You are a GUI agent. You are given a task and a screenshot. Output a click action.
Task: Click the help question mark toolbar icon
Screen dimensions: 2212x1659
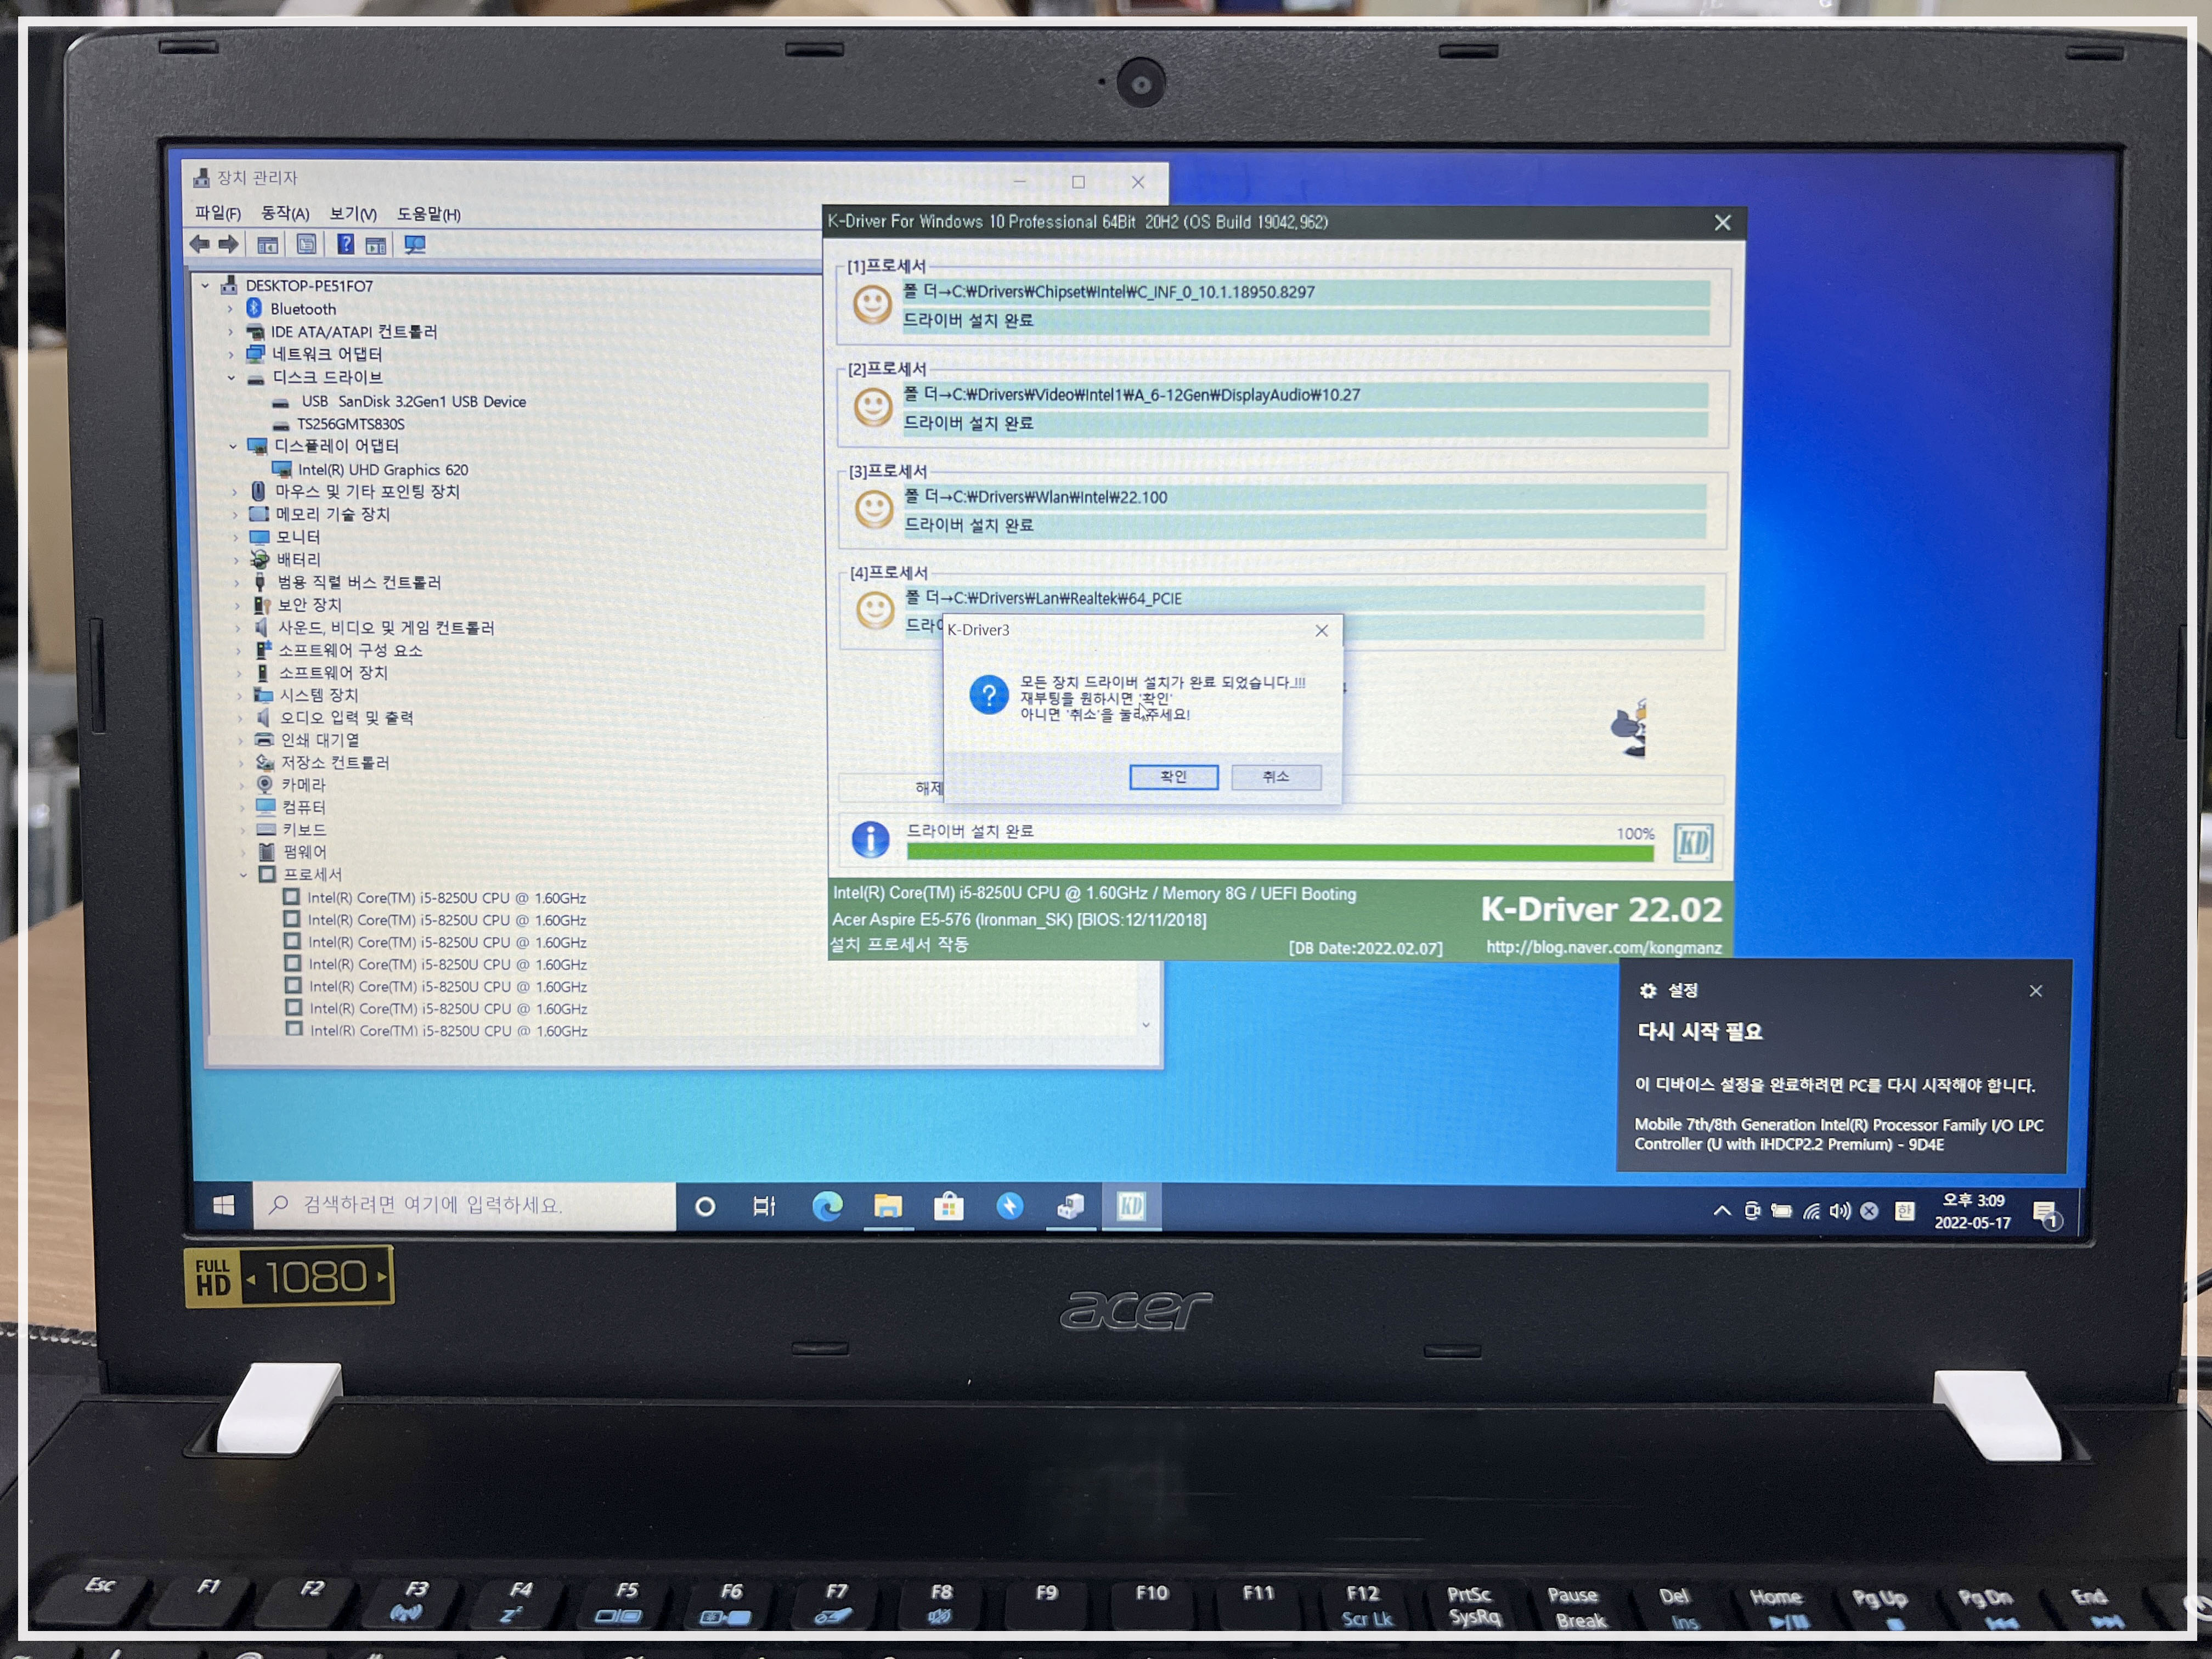(x=345, y=244)
